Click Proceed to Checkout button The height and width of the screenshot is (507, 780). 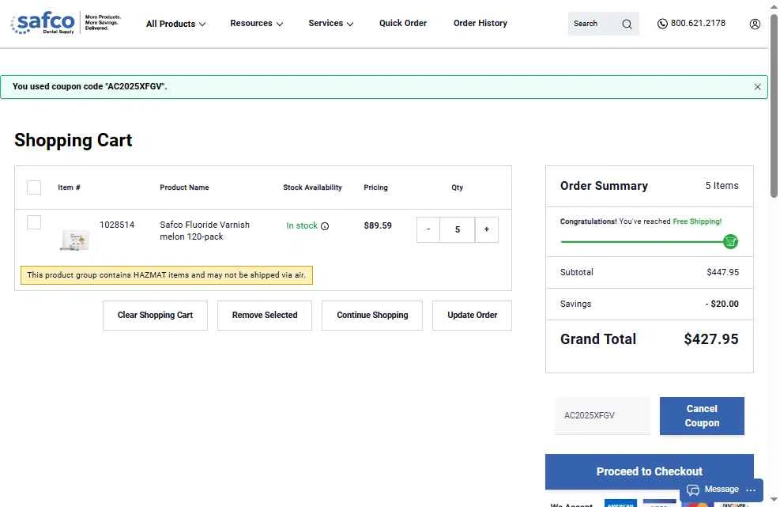click(x=649, y=471)
